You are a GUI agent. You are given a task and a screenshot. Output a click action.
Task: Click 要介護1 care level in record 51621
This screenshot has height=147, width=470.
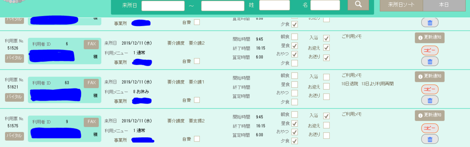click(197, 82)
